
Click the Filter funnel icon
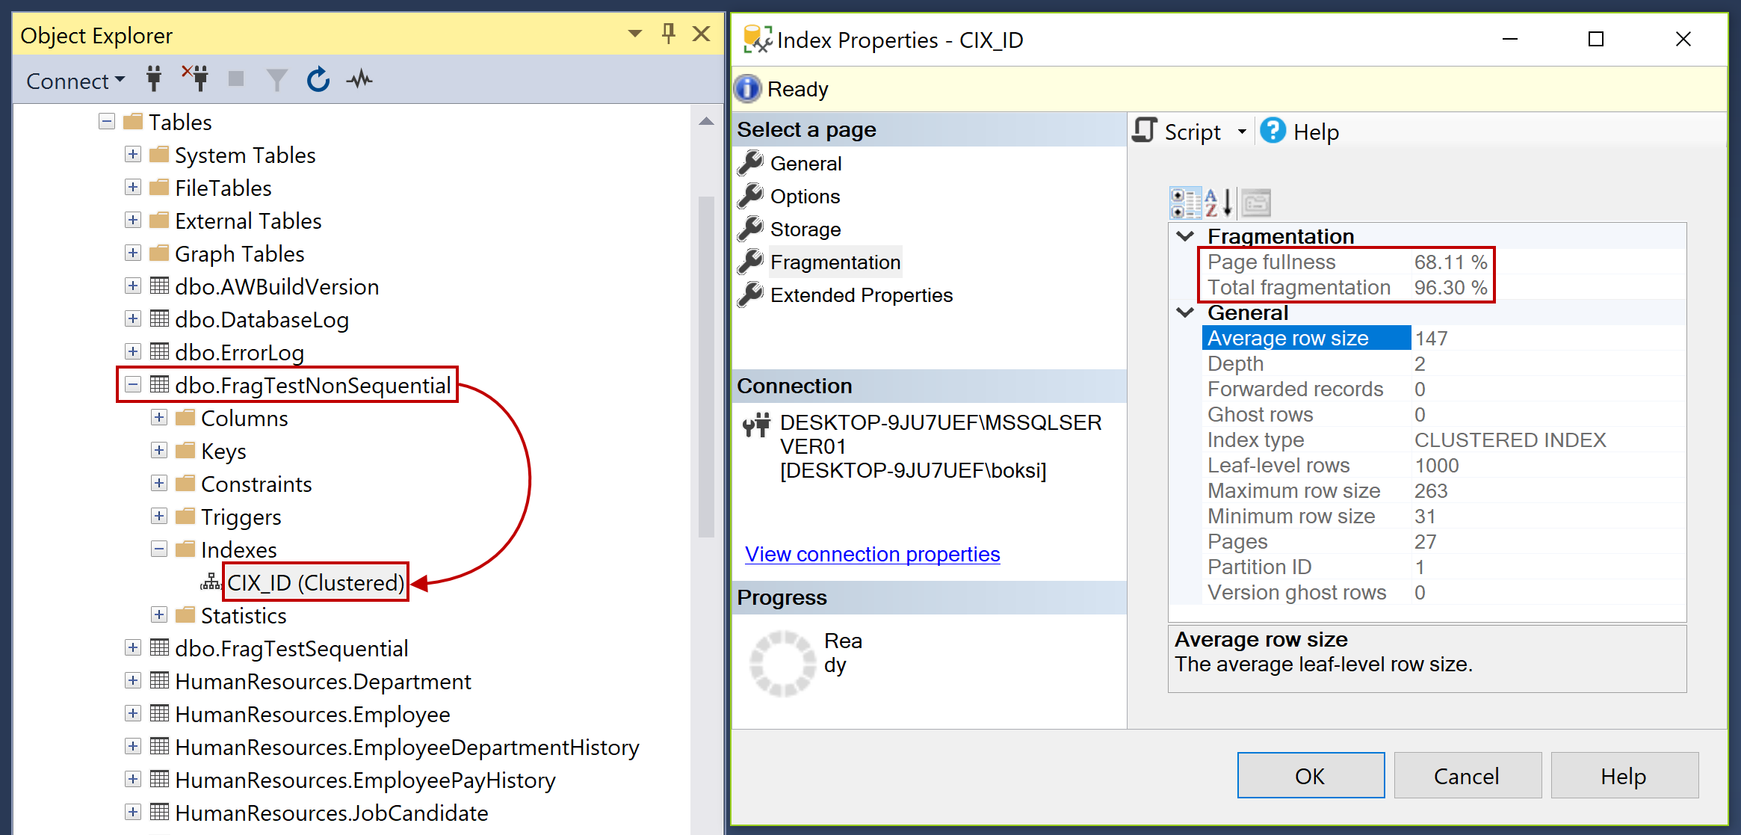pyautogui.click(x=276, y=79)
